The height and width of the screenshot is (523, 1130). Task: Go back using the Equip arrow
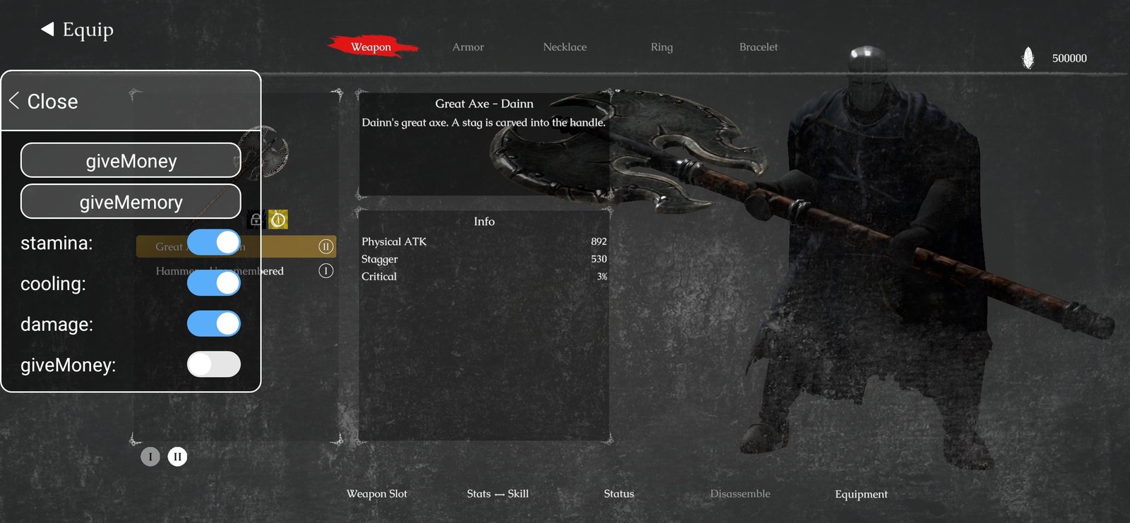tap(47, 29)
